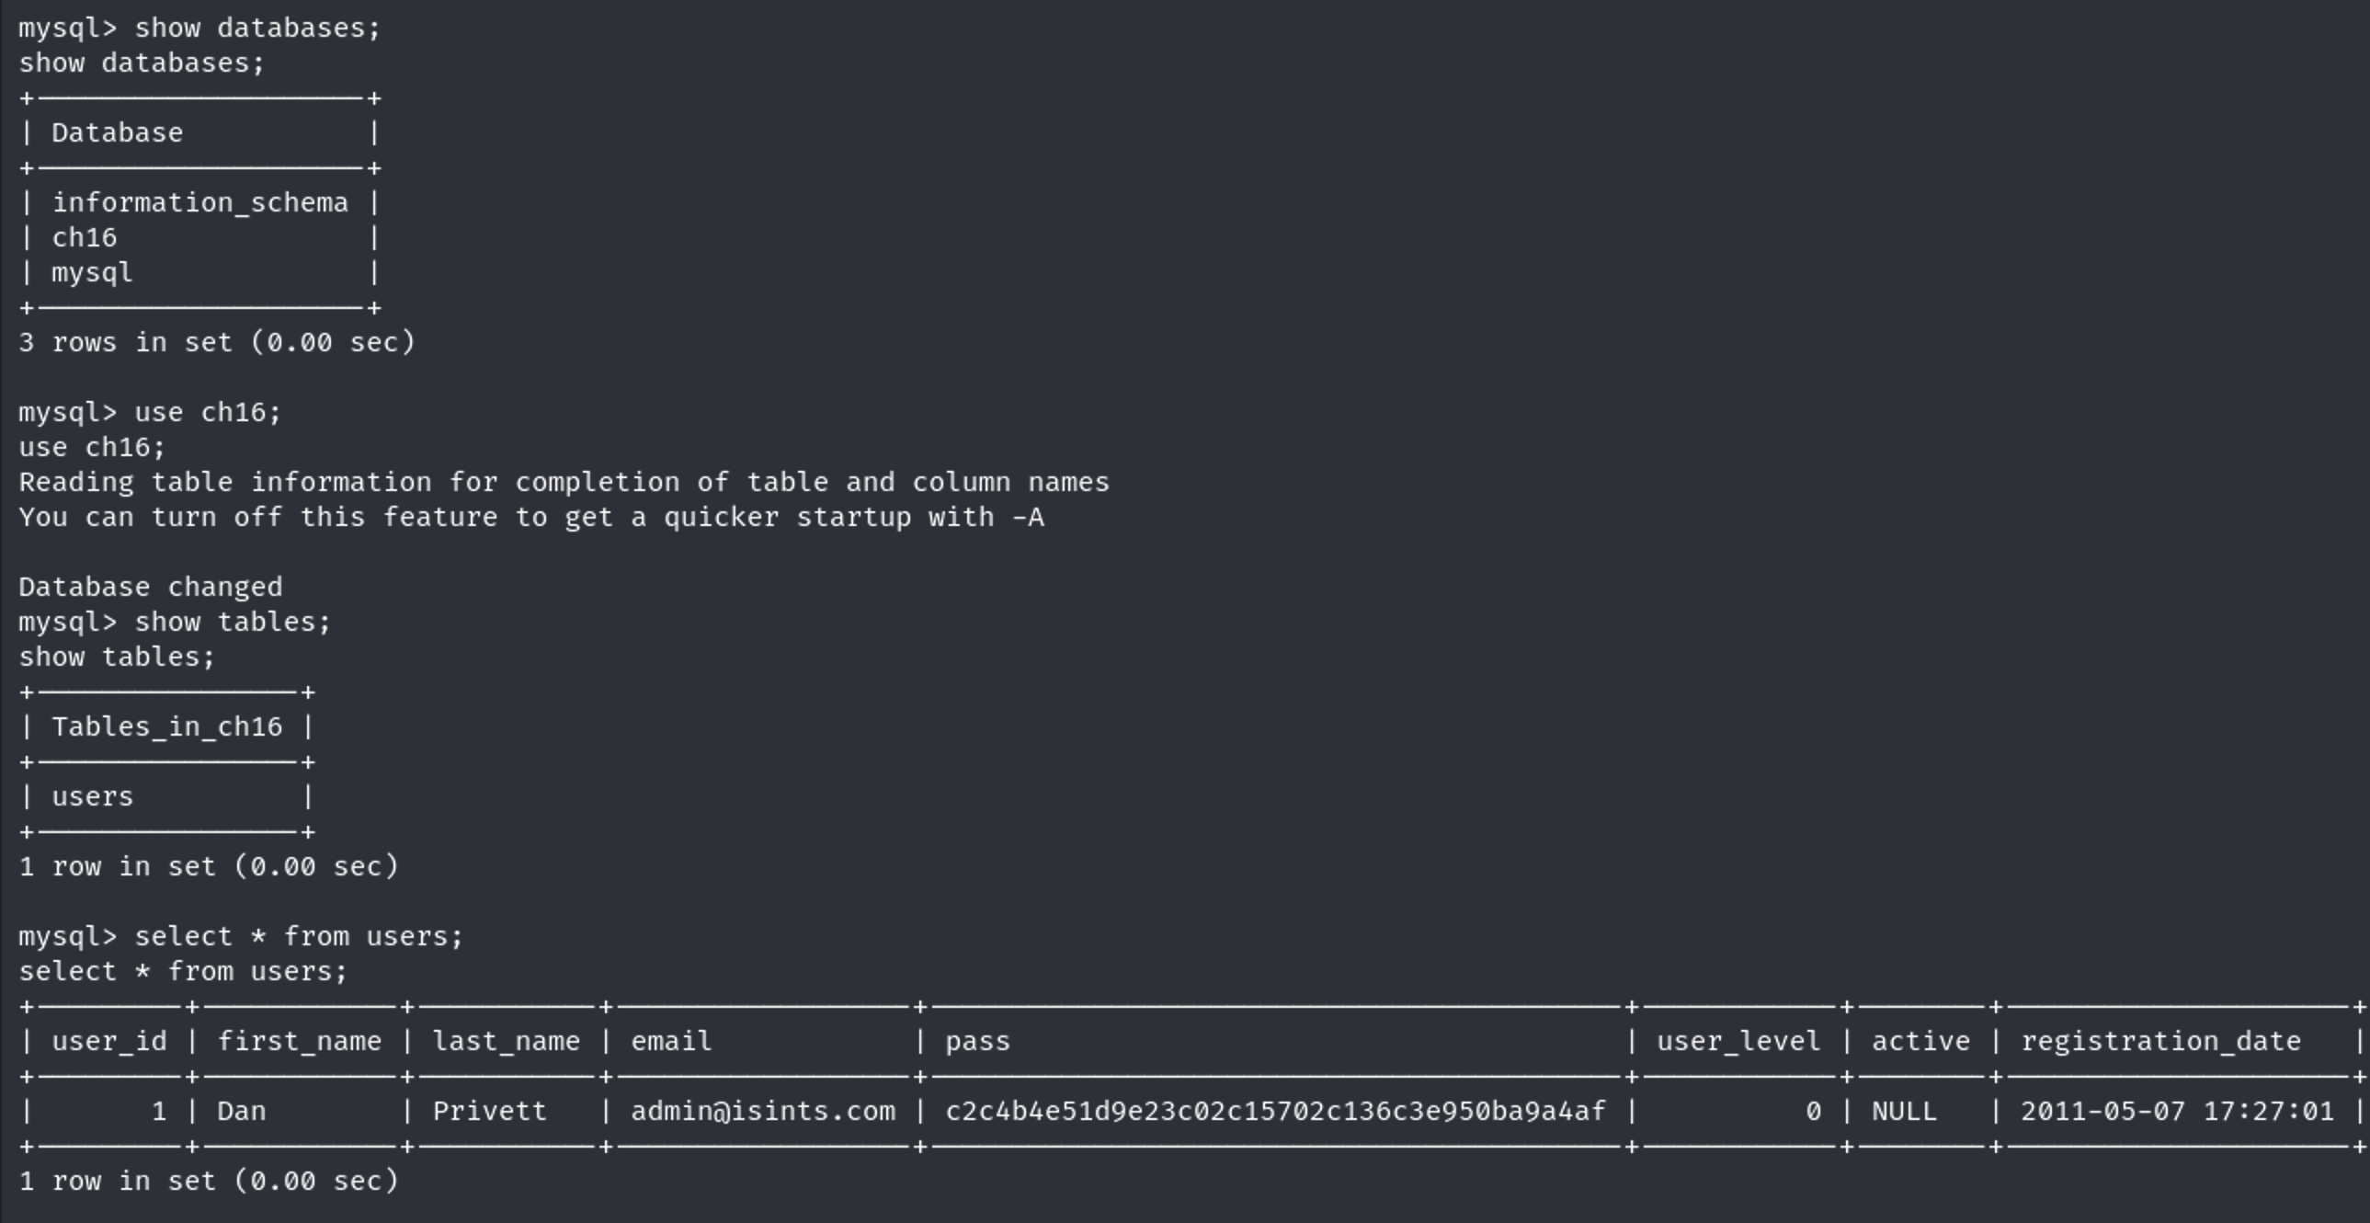Click the Privett last name value
The height and width of the screenshot is (1223, 2370).
[x=489, y=1112]
